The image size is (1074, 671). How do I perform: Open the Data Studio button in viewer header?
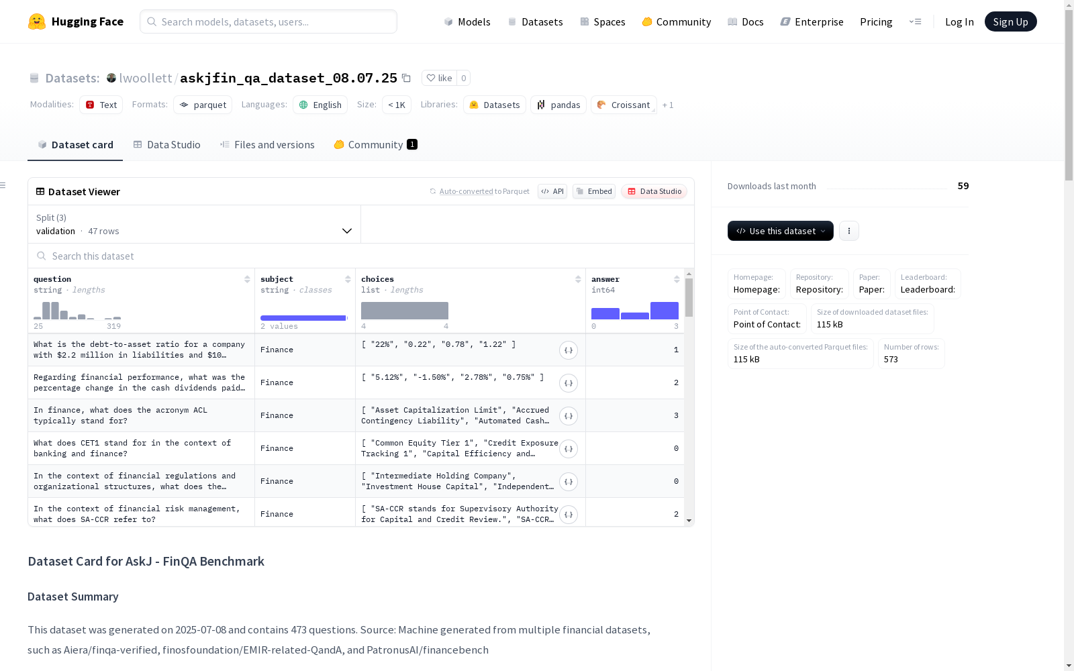coord(654,191)
